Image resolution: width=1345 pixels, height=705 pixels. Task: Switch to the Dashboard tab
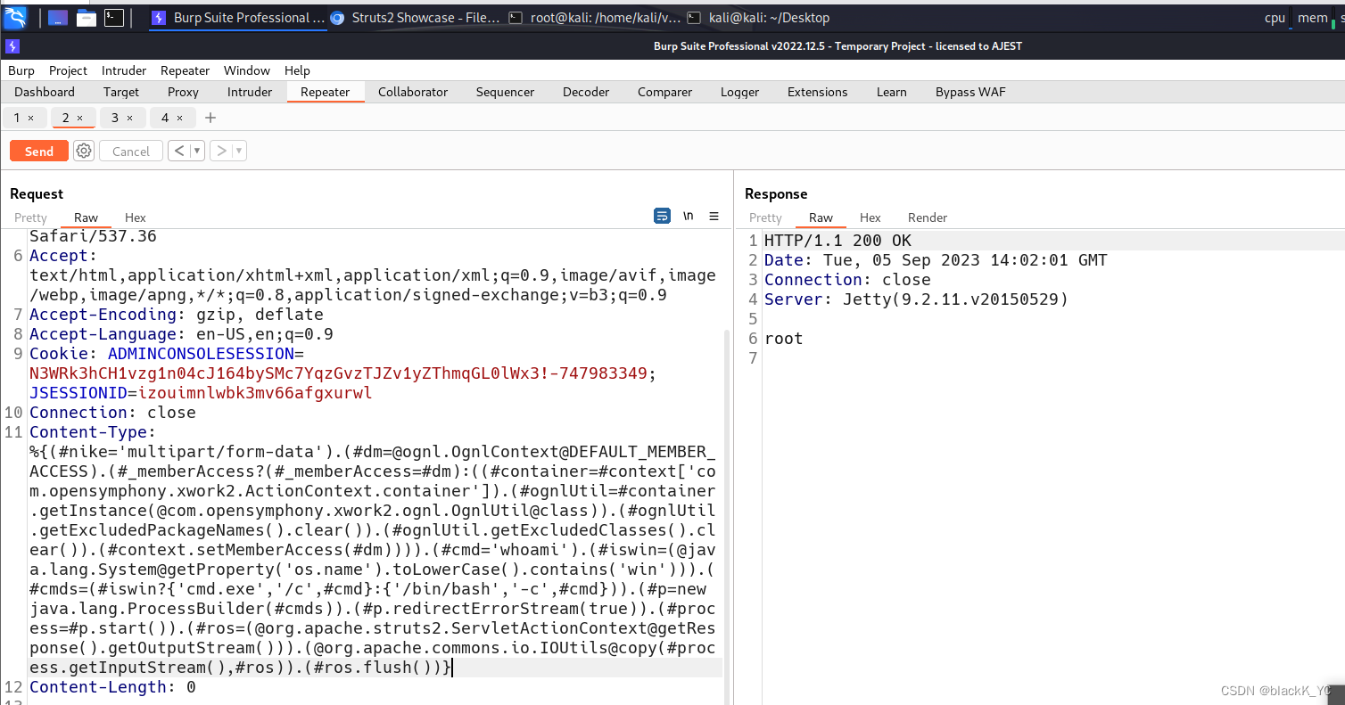45,92
